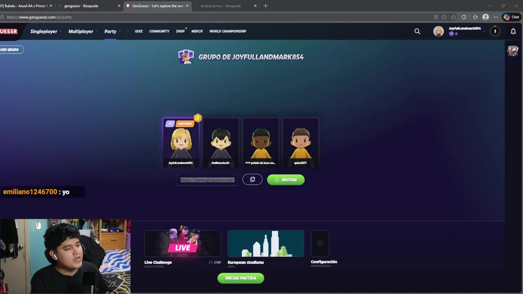
Task: Close the Bubalu Anuel AA tab
Action: pyautogui.click(x=51, y=6)
